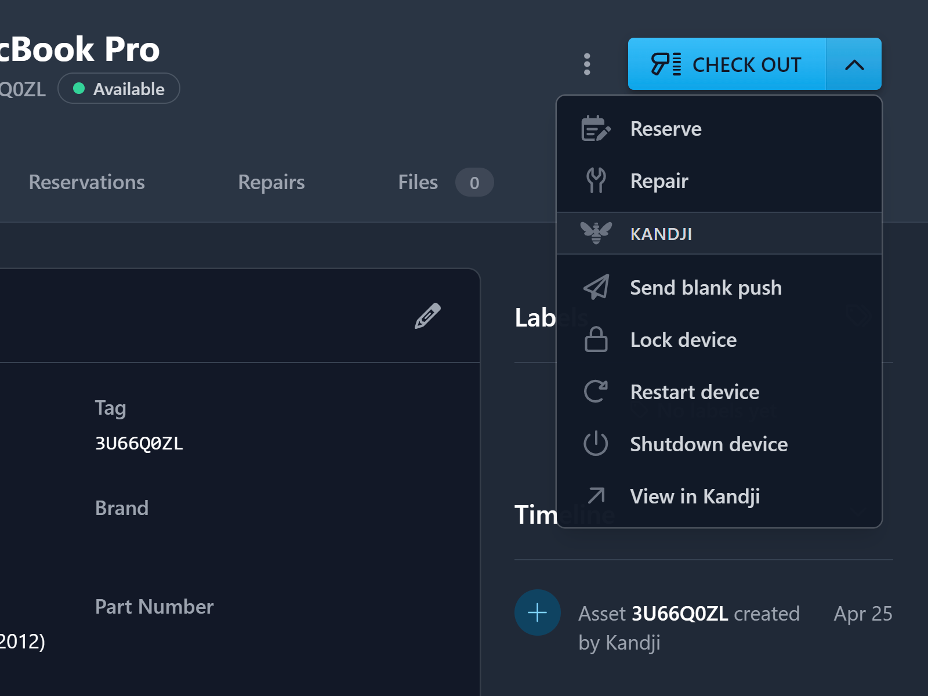Click the CHECK OUT button

click(x=727, y=64)
